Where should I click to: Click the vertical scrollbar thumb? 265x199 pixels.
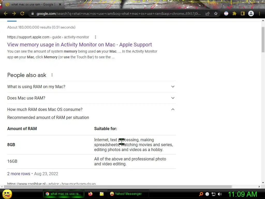[263, 39]
